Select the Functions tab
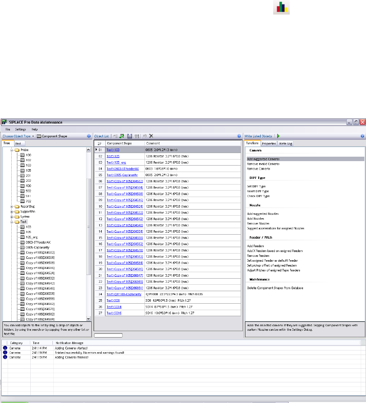The height and width of the screenshot is (403, 366). (253, 143)
